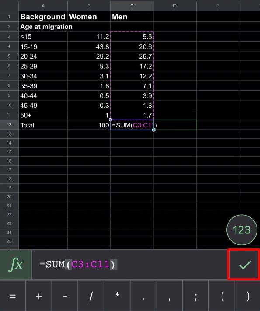Insert a plus sign from the symbol row

point(39,297)
